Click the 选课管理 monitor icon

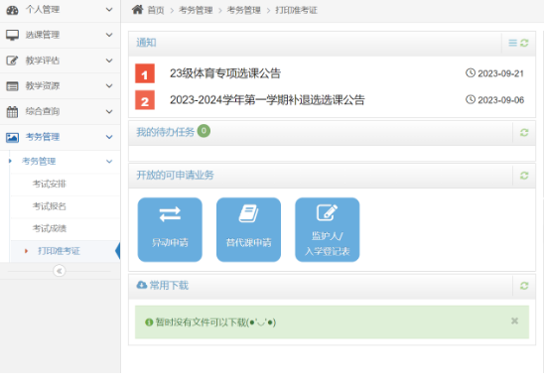(x=12, y=35)
